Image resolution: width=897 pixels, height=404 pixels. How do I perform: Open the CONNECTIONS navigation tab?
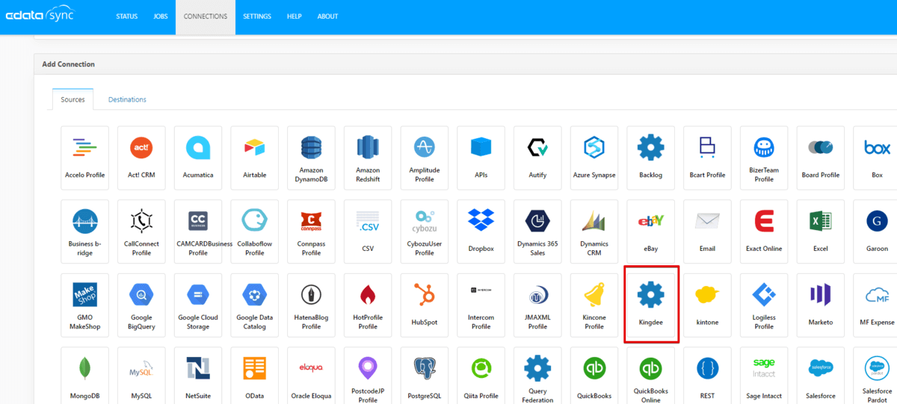206,16
